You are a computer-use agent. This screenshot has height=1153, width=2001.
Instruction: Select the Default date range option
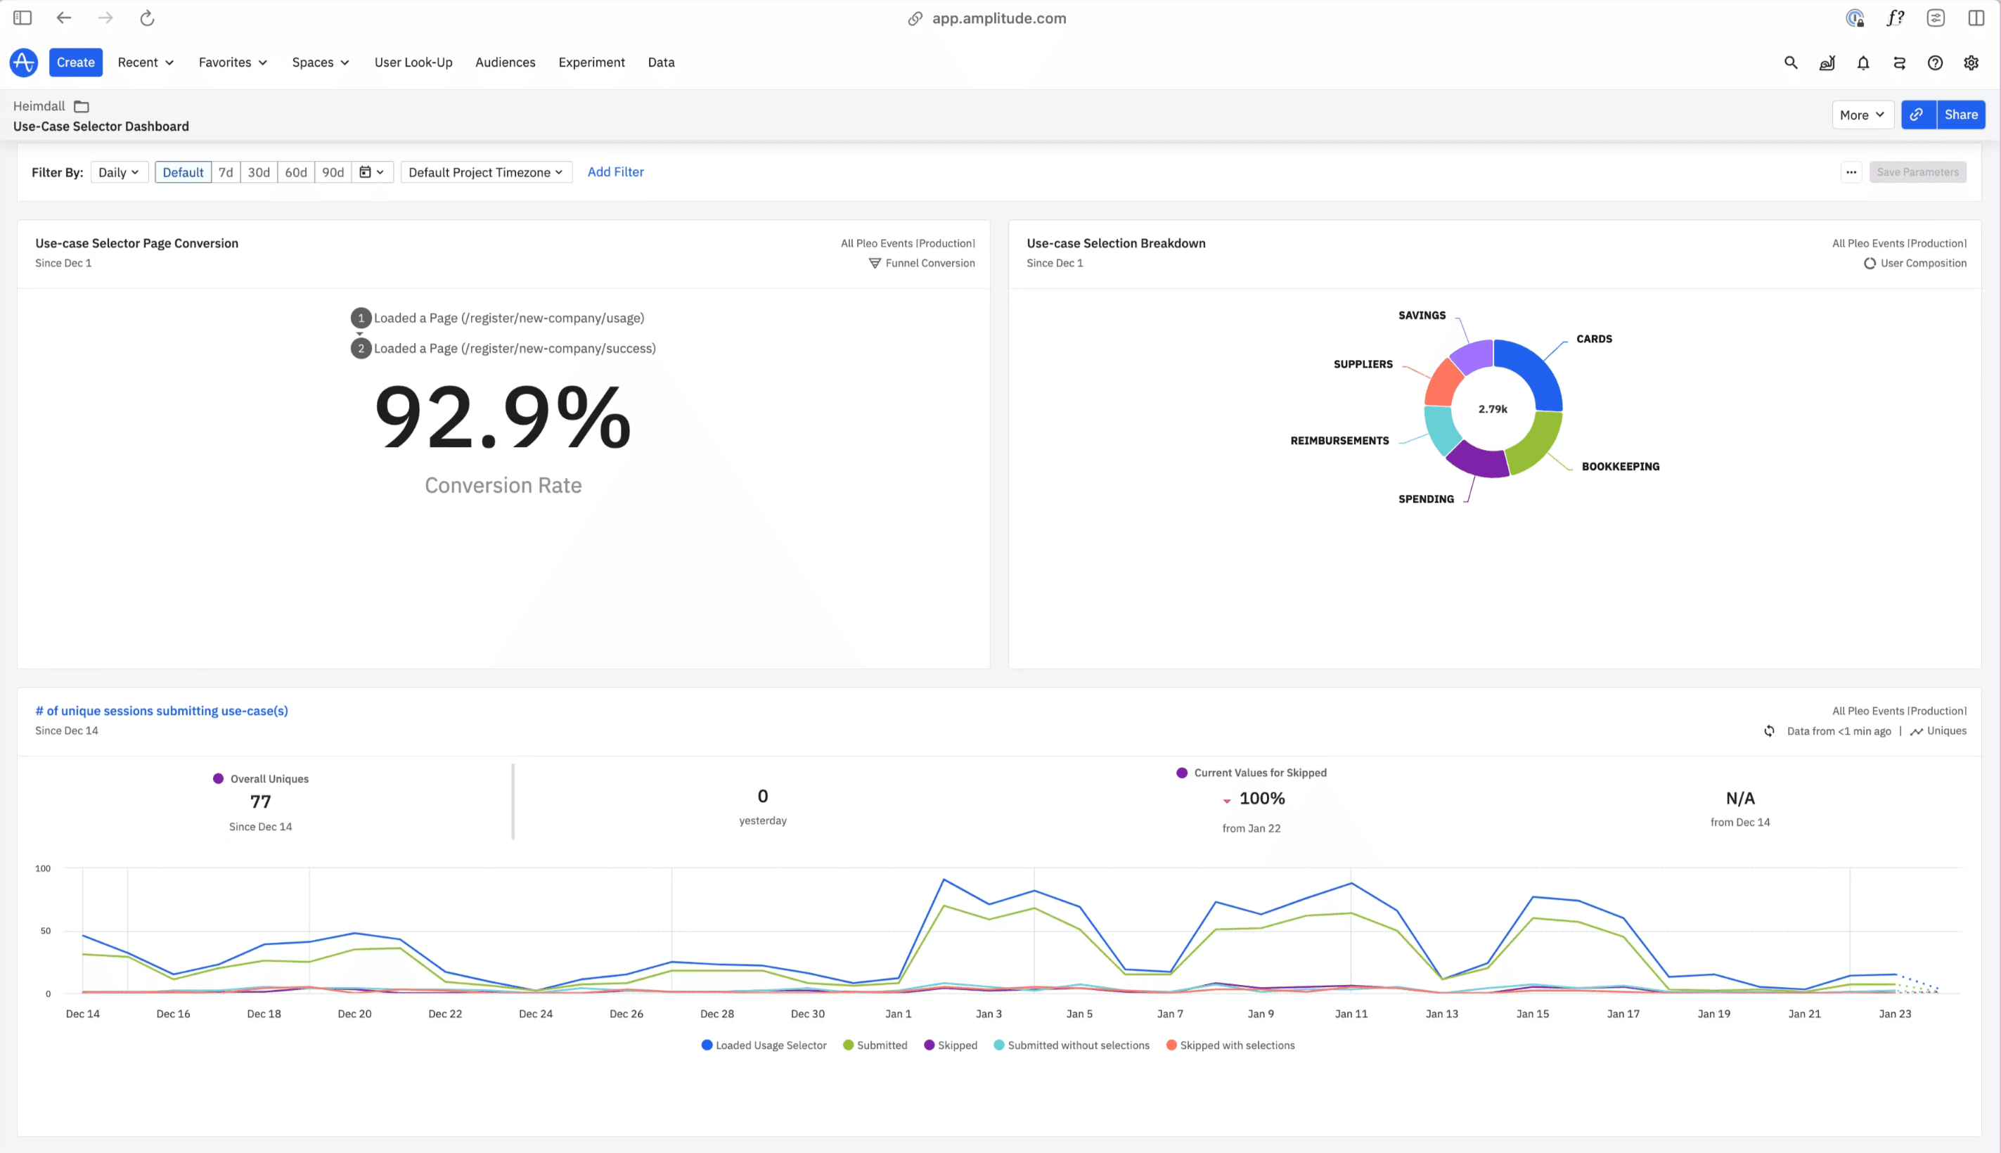[183, 172]
